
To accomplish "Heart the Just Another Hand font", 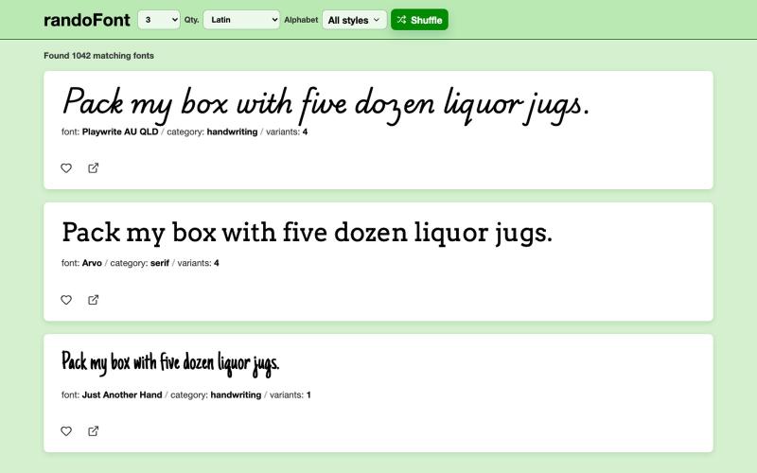I will (x=66, y=431).
